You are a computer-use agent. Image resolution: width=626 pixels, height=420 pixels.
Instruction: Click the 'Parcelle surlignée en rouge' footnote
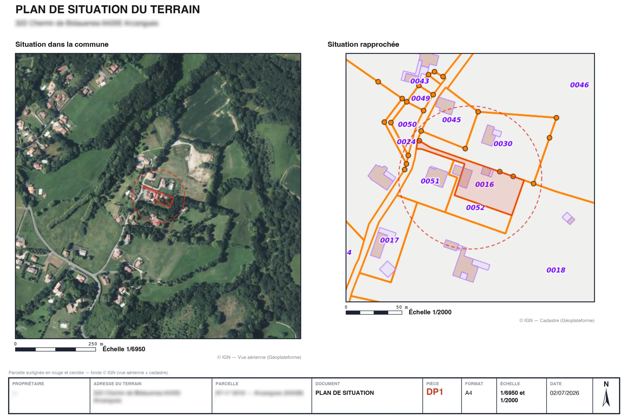[89, 372]
